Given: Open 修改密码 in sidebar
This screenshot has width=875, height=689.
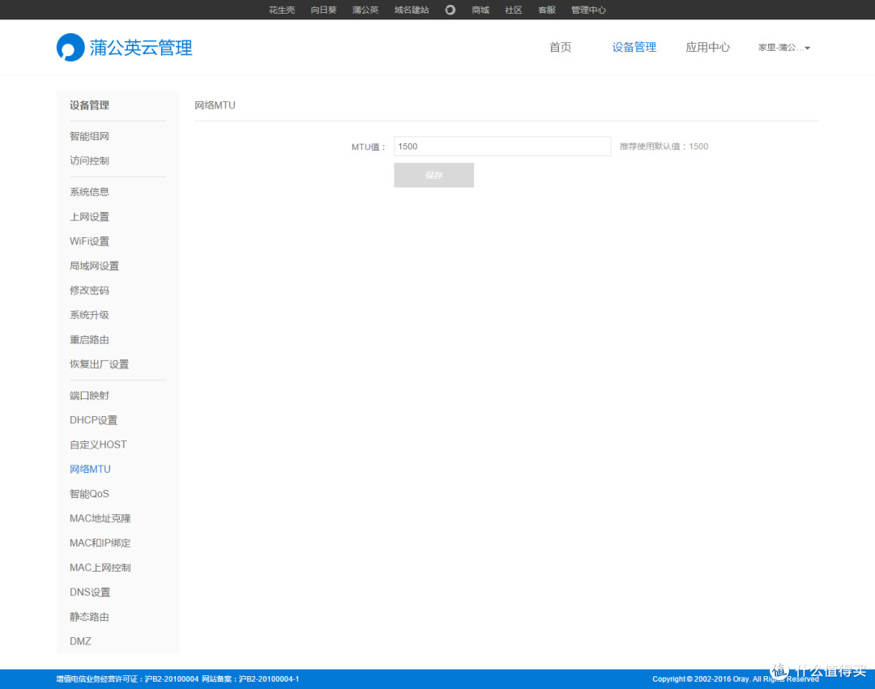Looking at the screenshot, I should pyautogui.click(x=89, y=291).
